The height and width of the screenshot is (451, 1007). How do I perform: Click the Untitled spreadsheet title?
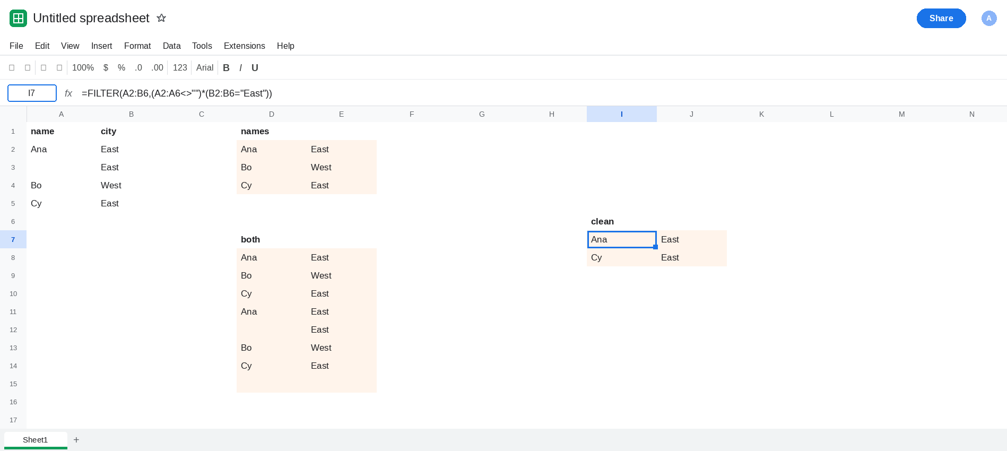pyautogui.click(x=91, y=18)
